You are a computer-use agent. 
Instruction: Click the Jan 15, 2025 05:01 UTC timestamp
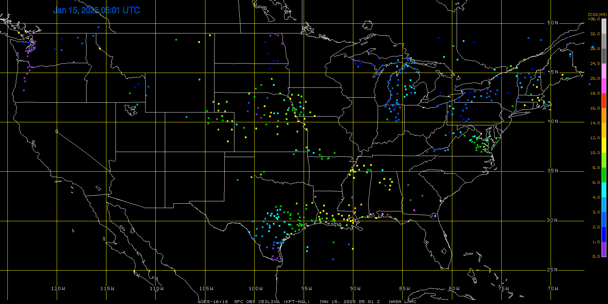tap(96, 10)
